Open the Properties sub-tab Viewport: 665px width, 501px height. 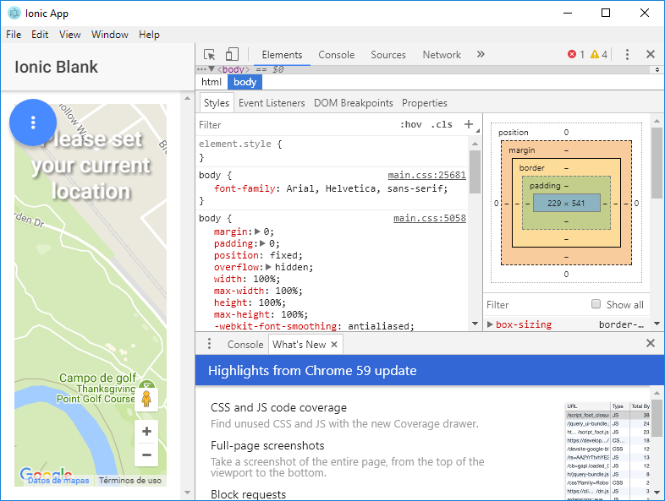(x=425, y=103)
